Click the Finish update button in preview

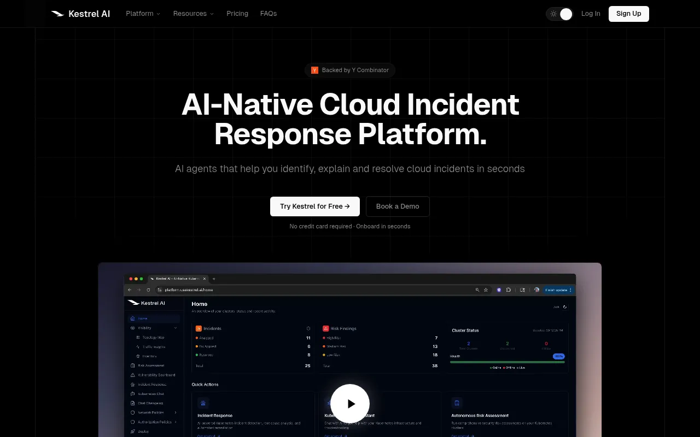(558, 290)
